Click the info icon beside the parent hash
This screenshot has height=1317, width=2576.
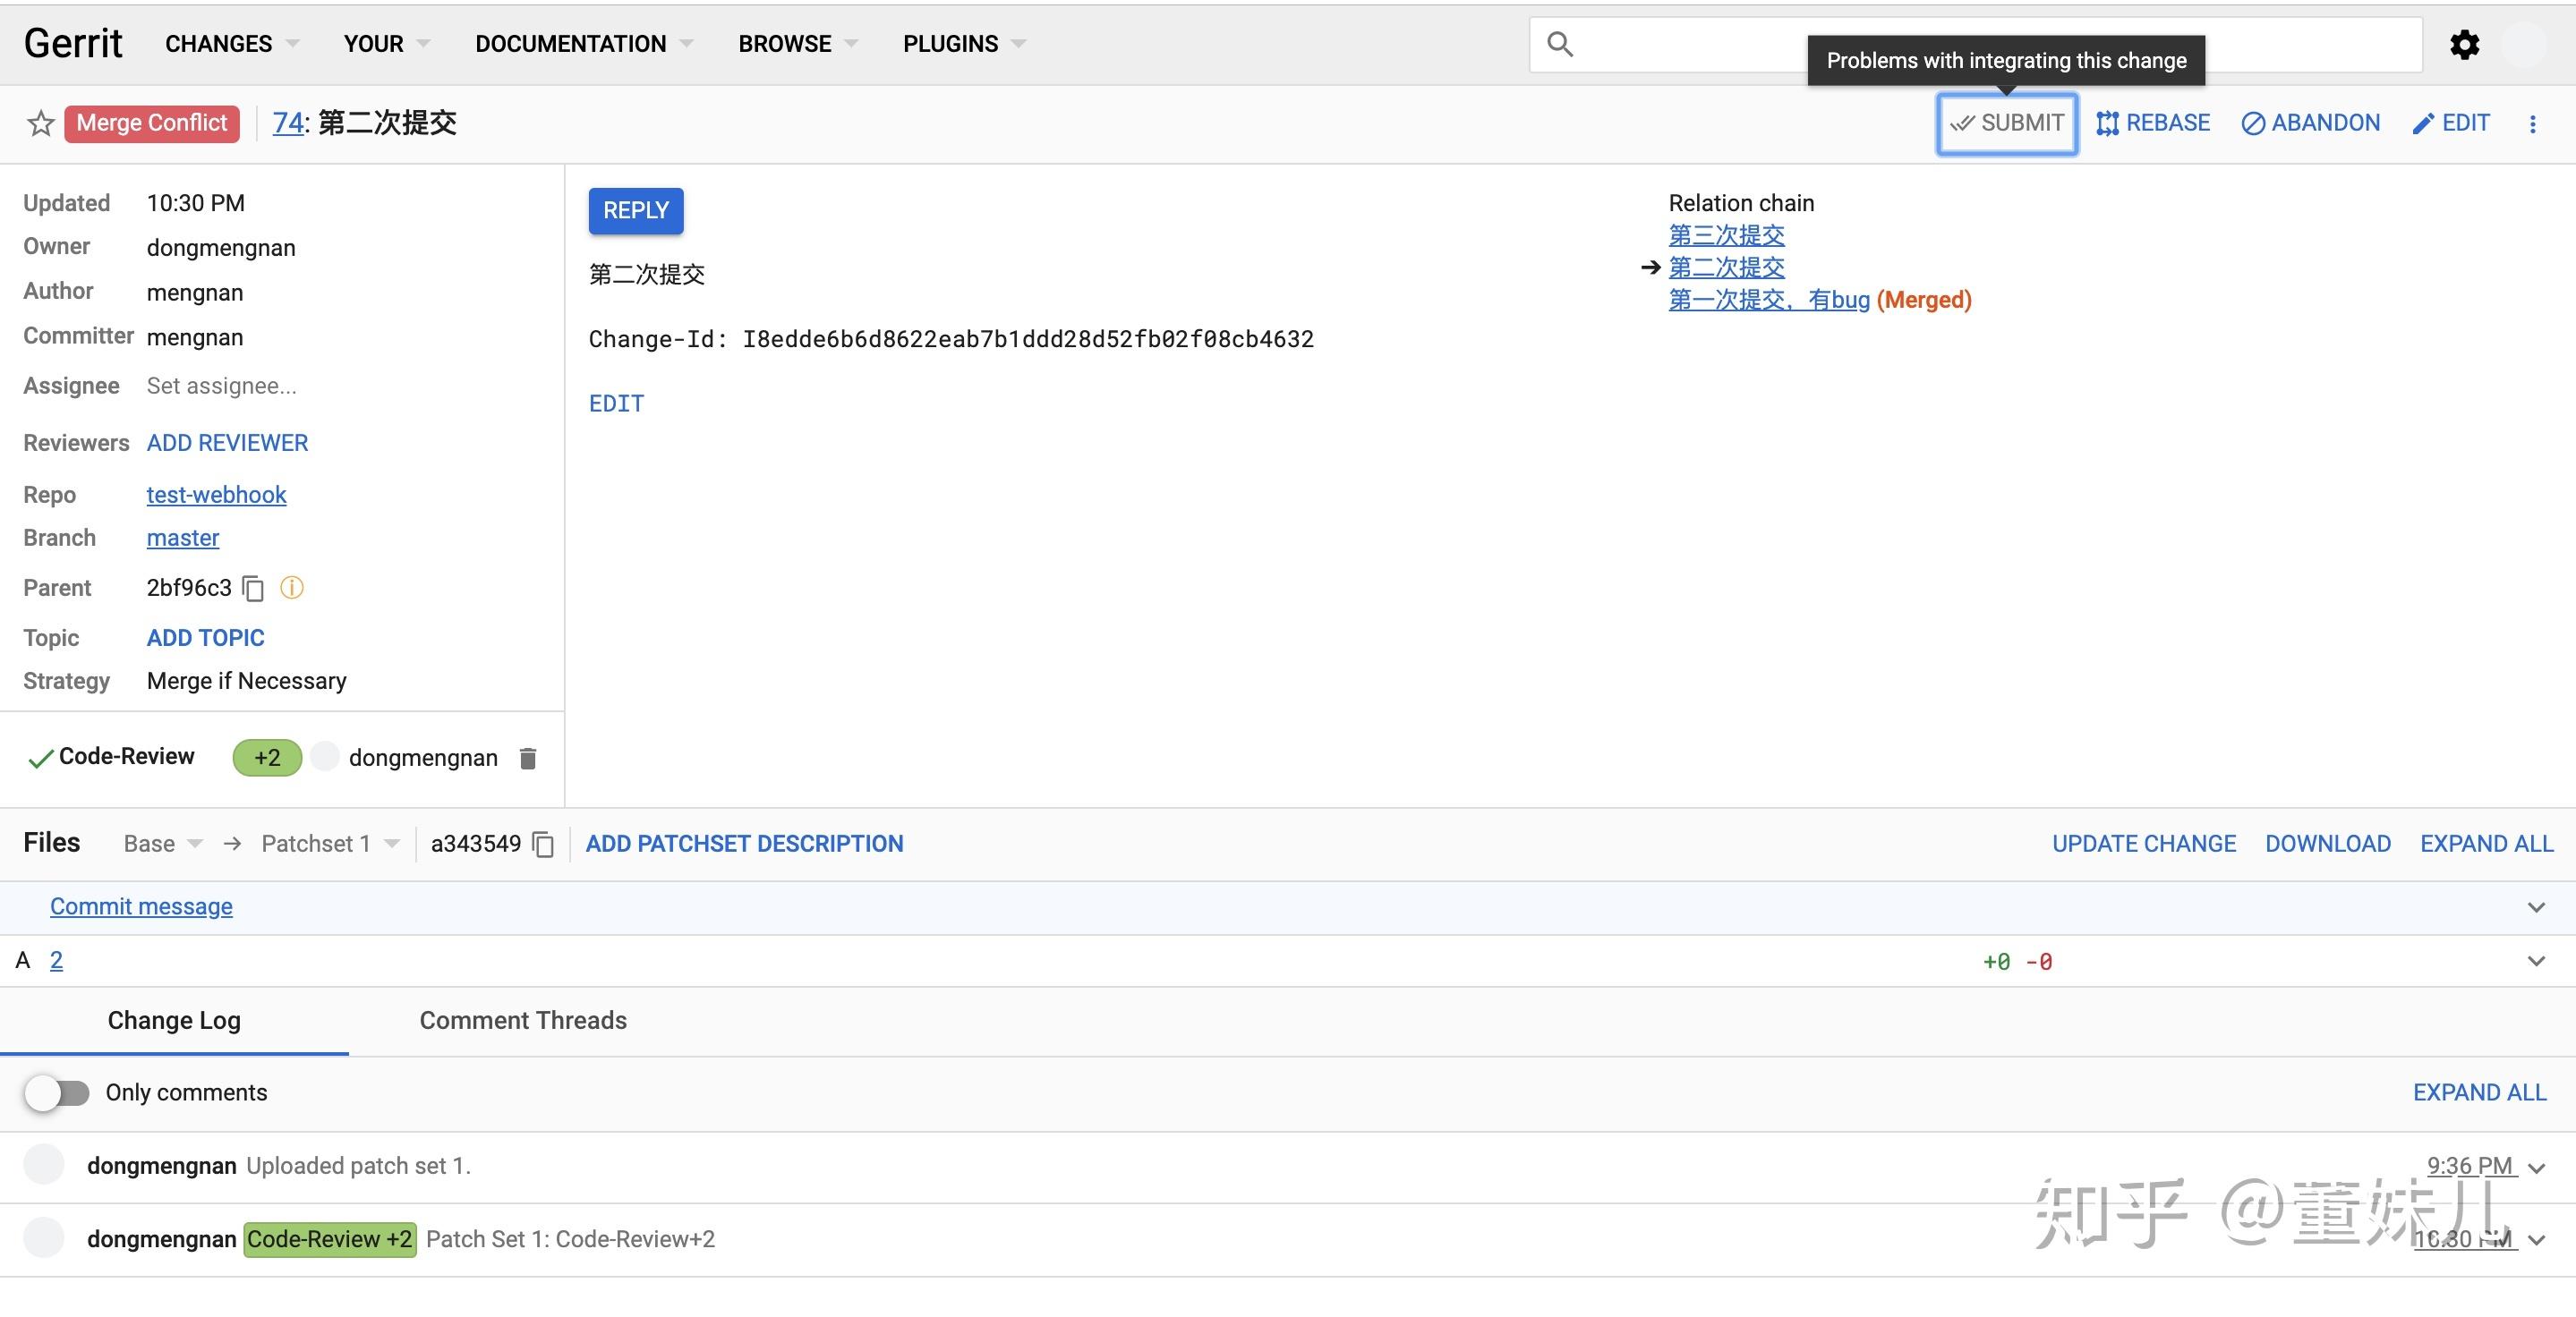pos(291,588)
